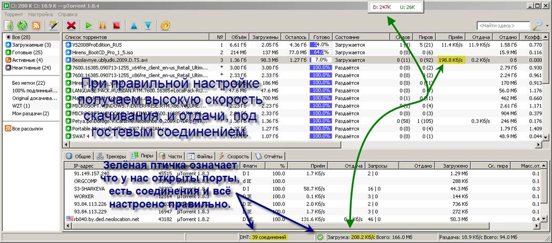Switch to the Трекеры tab
The image size is (552, 243).
(x=112, y=156)
